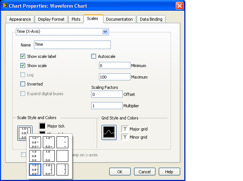This screenshot has width=243, height=181.
Task: Click the OK button
Action: tap(120, 172)
